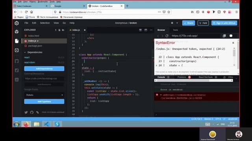Click the Firefox reload page button
This screenshot has height=141, width=252.
[26, 12]
